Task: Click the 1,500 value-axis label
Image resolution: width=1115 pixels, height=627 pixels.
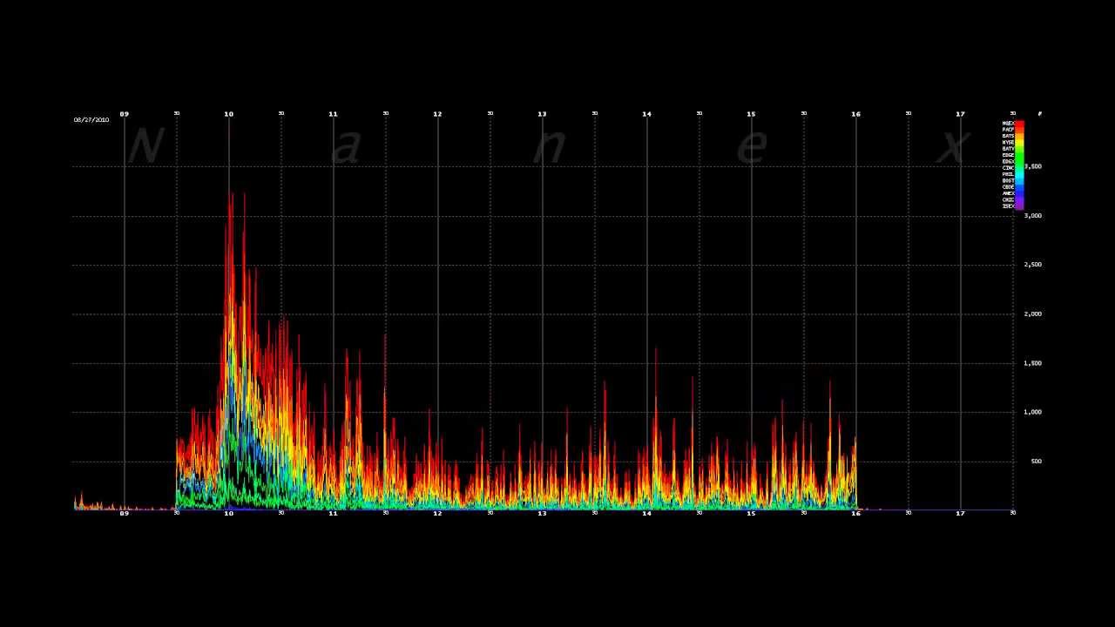Action: point(1033,363)
